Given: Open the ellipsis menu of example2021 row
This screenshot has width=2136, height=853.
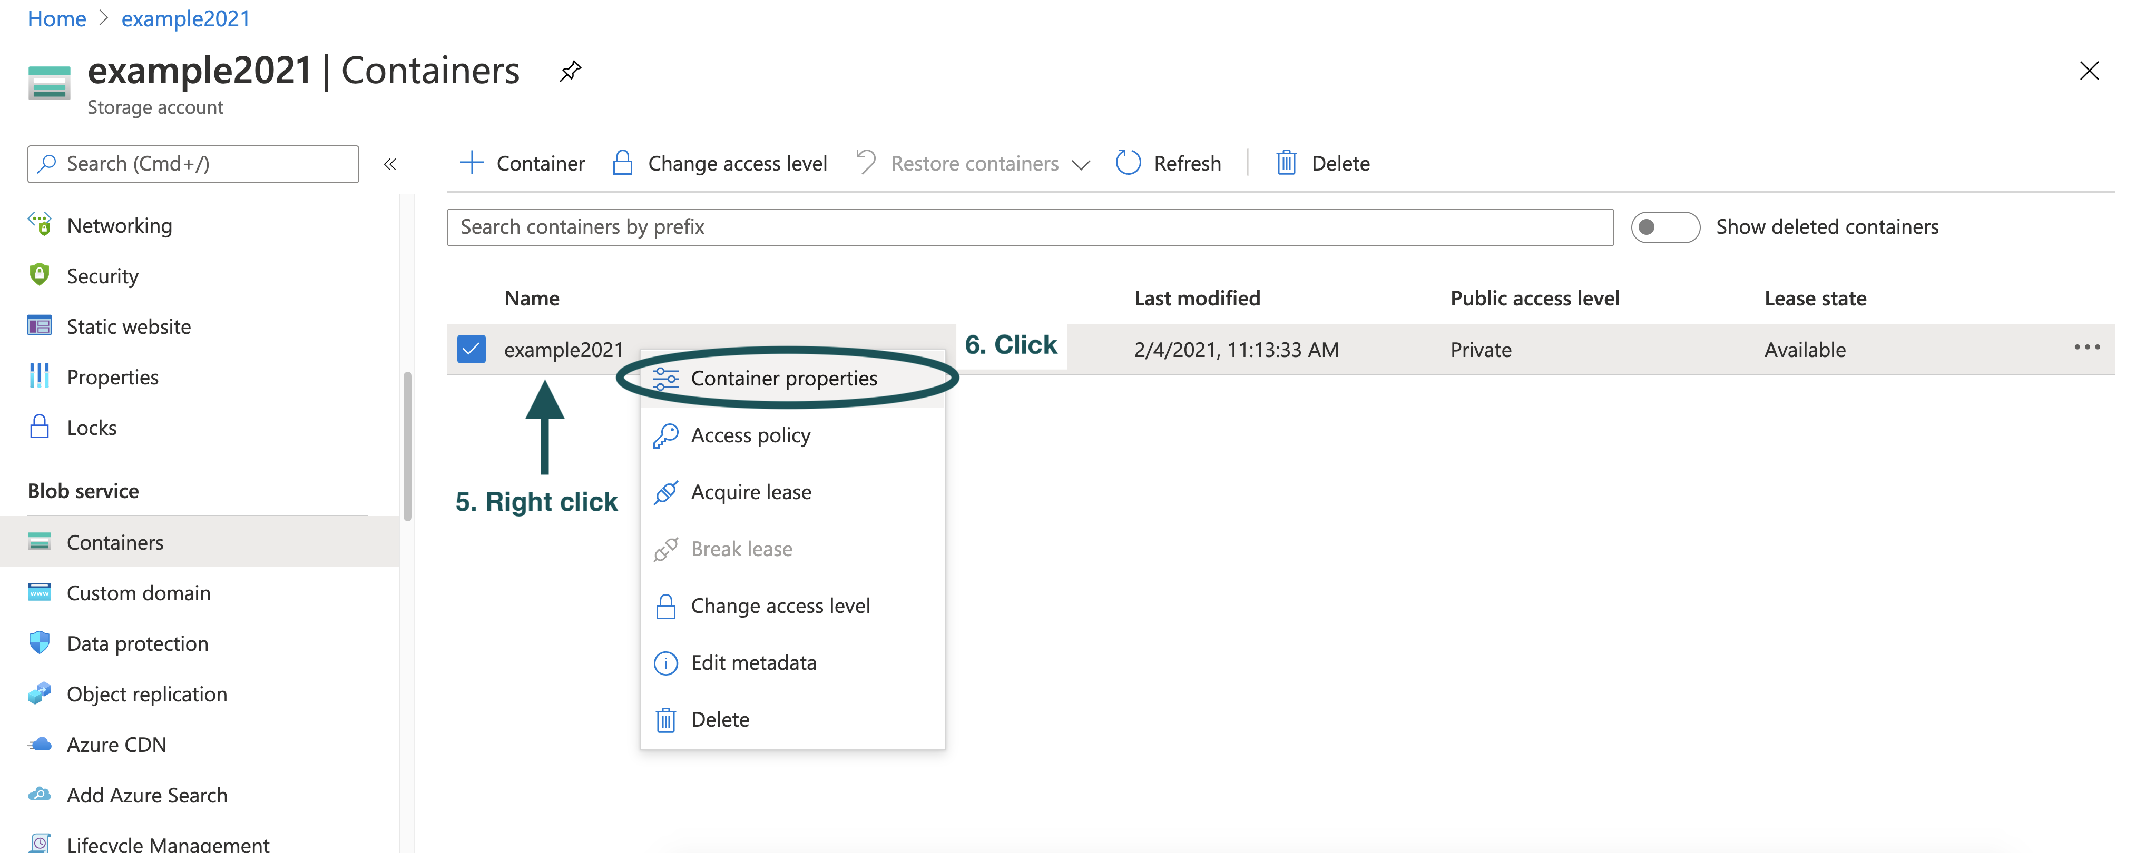Looking at the screenshot, I should [2086, 348].
